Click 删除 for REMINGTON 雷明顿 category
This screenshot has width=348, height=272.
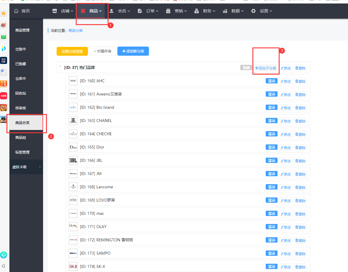(300, 240)
